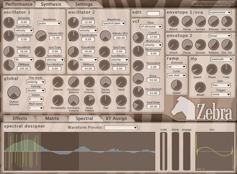Viewport: 237px width, 174px height.
Task: Click the Detune knob in global
Action: (58, 82)
